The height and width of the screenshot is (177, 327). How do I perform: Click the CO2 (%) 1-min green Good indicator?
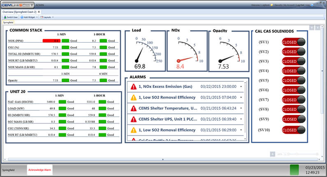click(x=65, y=48)
